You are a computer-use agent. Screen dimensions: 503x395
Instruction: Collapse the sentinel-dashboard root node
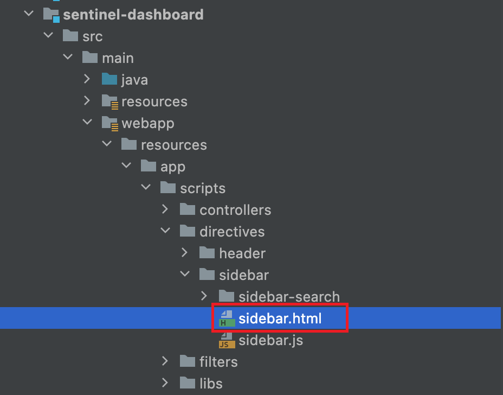click(x=29, y=14)
